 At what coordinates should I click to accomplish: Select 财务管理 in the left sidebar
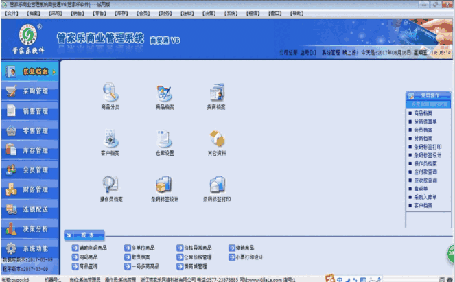30,189
